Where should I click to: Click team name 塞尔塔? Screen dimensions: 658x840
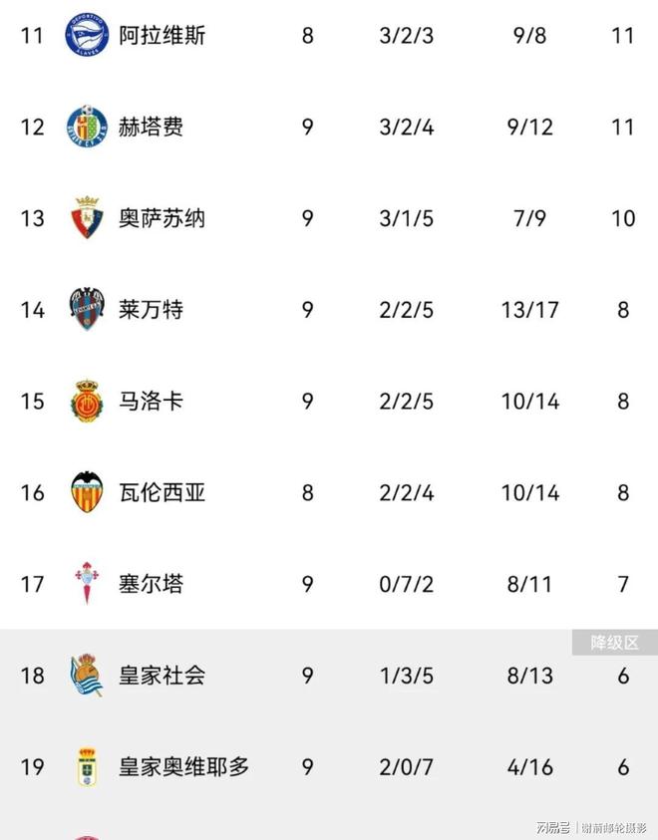tap(152, 584)
